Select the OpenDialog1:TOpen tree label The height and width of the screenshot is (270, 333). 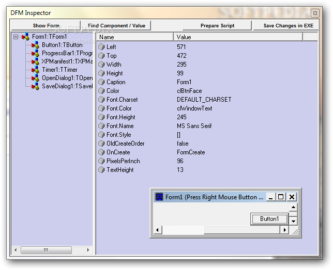(x=67, y=78)
